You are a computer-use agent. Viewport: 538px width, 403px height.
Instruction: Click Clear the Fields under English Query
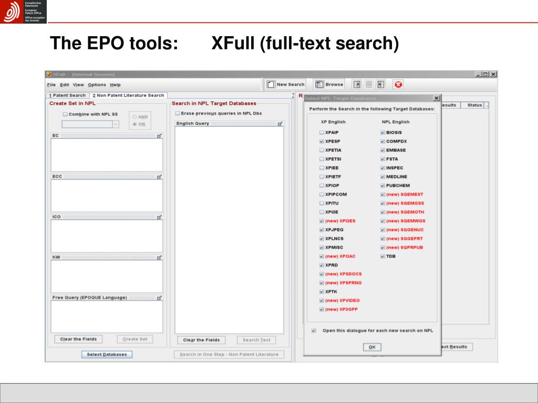pos(201,340)
